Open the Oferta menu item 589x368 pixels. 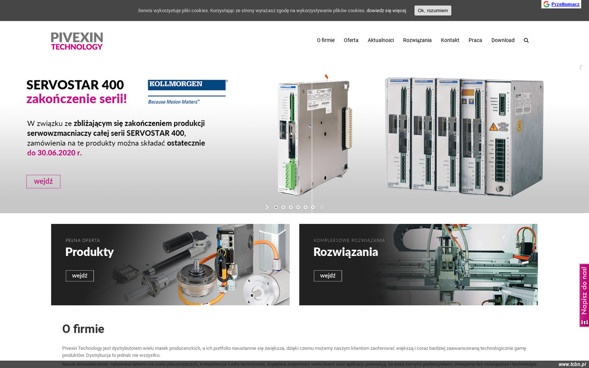351,40
